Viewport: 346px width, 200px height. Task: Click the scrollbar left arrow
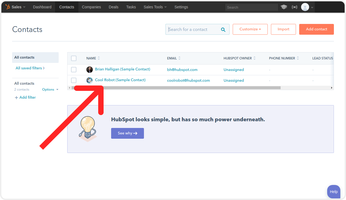69,88
